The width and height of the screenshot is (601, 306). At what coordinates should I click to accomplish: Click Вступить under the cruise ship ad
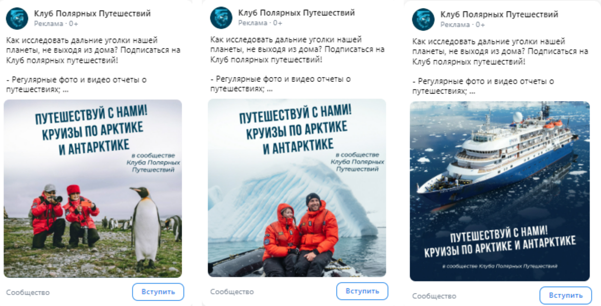coord(566,295)
